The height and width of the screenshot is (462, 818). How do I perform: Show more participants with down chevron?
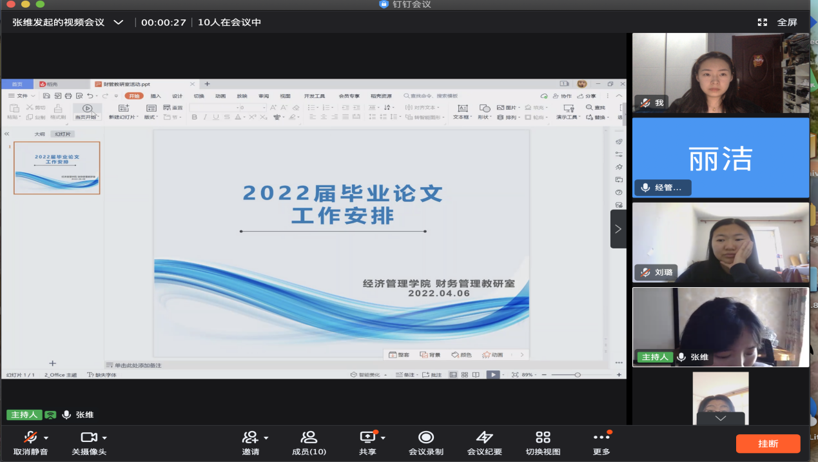click(x=720, y=418)
